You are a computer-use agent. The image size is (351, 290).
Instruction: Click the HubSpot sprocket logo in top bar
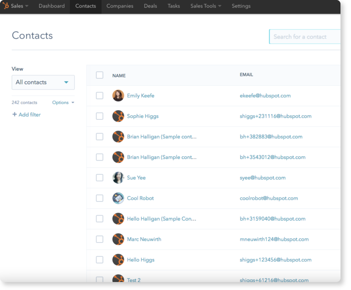[5, 5]
